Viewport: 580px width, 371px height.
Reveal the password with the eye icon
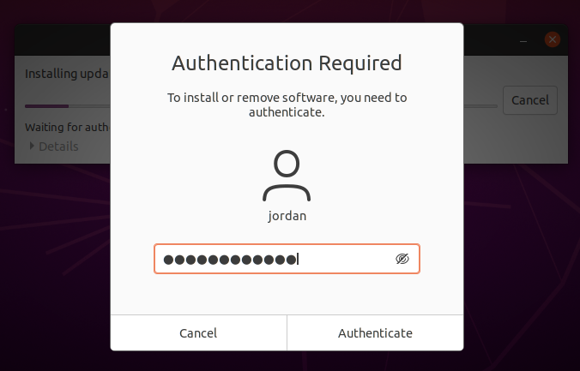click(x=402, y=259)
